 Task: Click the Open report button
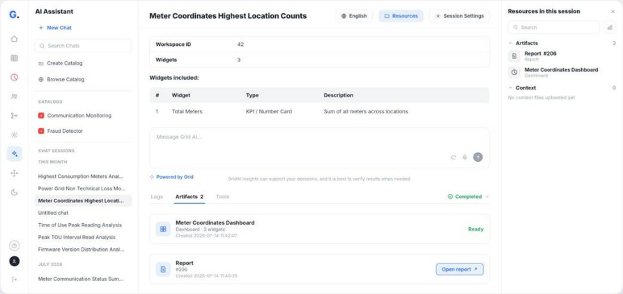click(460, 270)
